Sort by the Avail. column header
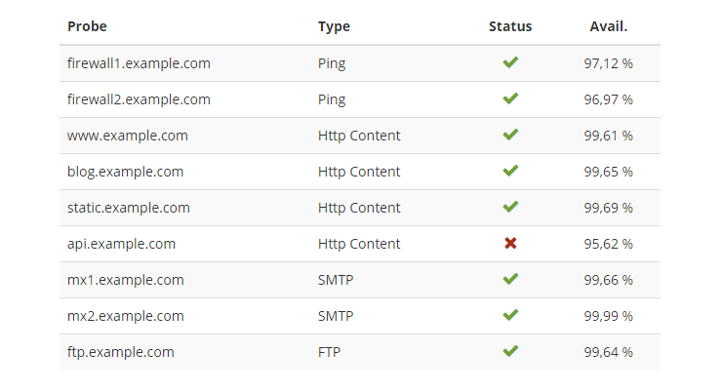The width and height of the screenshot is (722, 392). pos(608,26)
